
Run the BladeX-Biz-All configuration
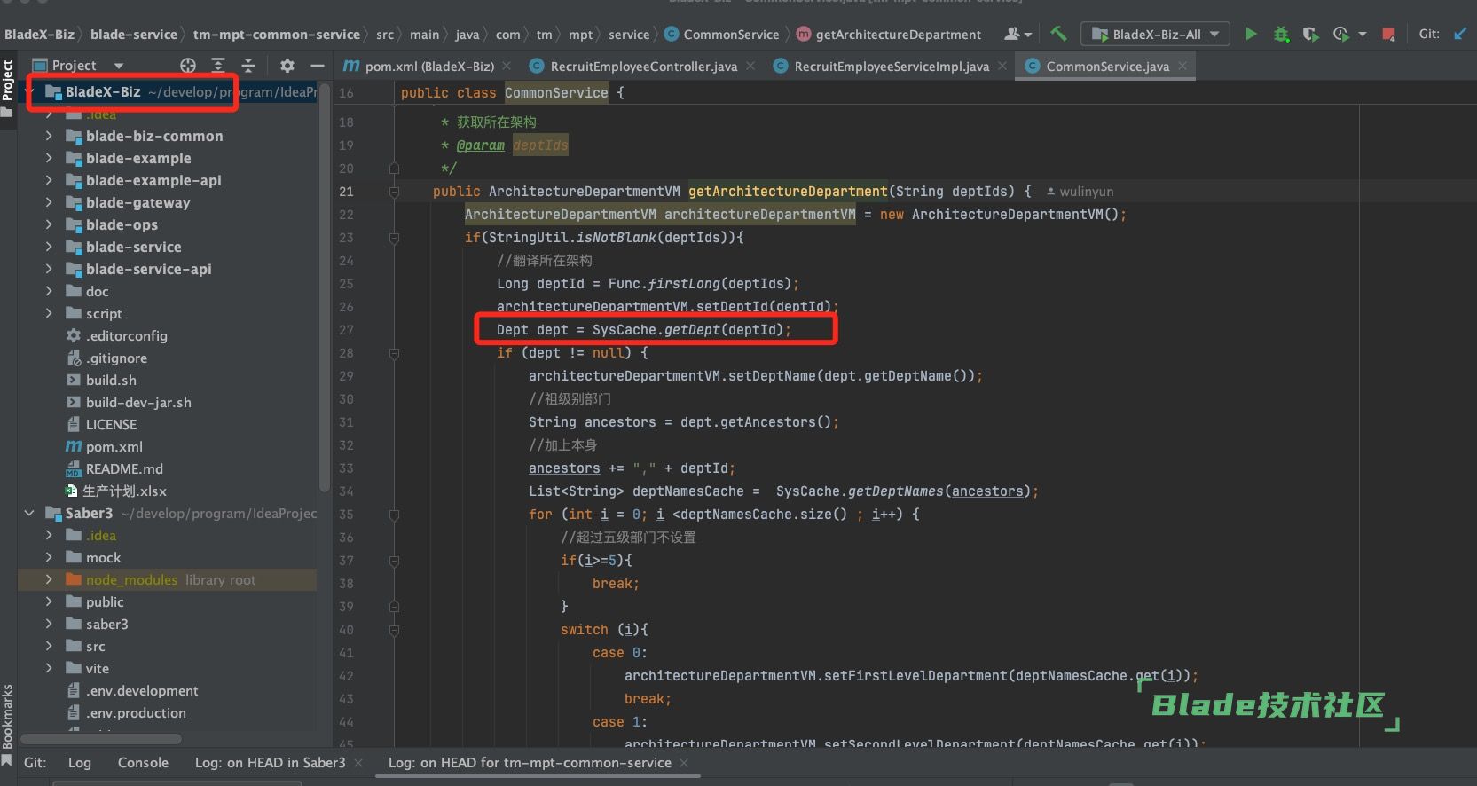pos(1251,35)
